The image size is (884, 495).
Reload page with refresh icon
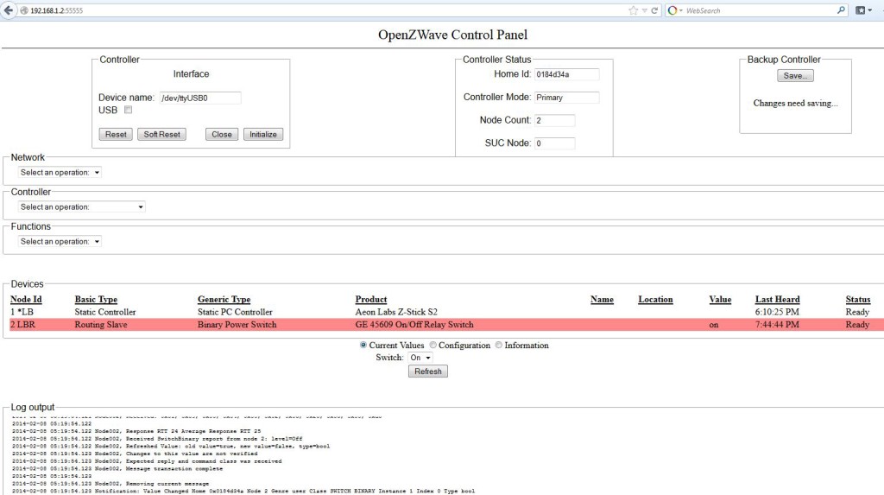(x=654, y=10)
